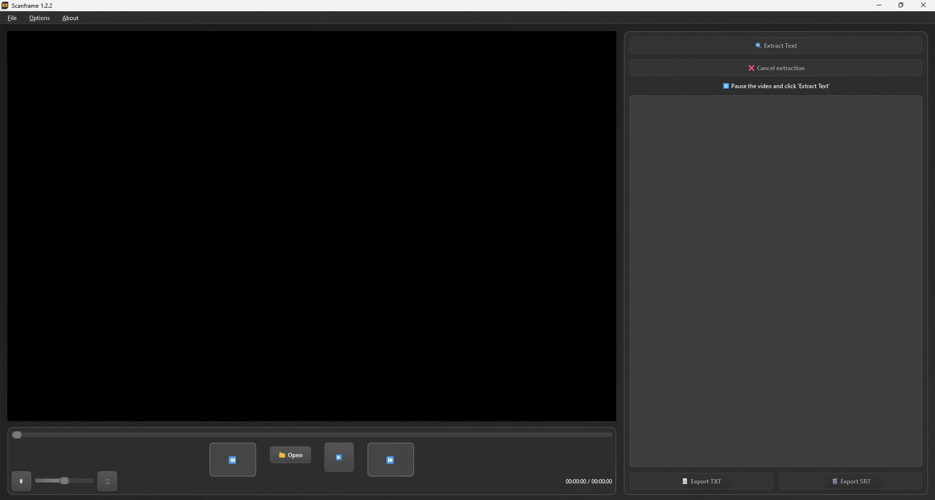Toggle mute with the speaker icon
Viewport: 935px width, 500px height.
pos(22,481)
